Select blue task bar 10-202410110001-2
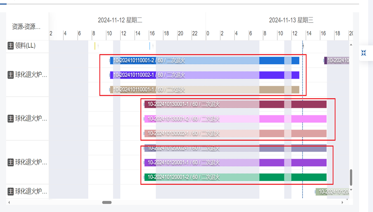This screenshot has width=373, height=212. pos(204,60)
